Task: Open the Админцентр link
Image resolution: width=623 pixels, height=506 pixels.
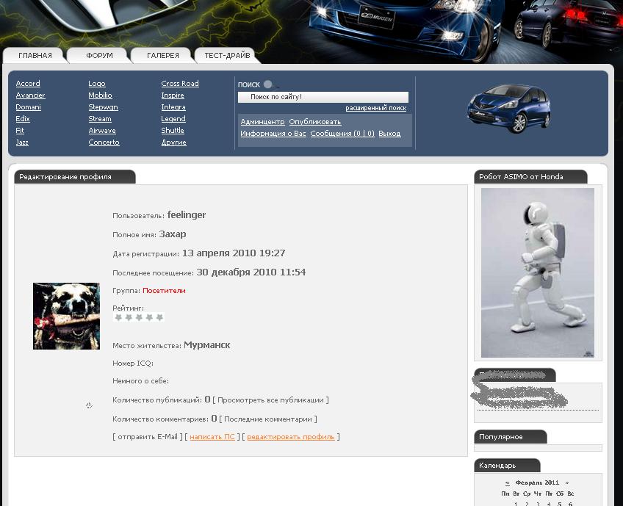Action: click(262, 121)
